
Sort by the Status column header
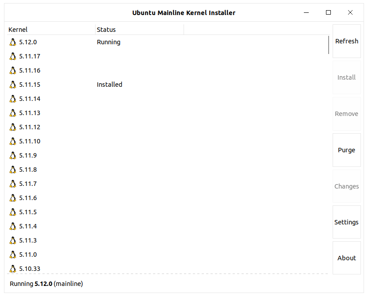coord(139,30)
